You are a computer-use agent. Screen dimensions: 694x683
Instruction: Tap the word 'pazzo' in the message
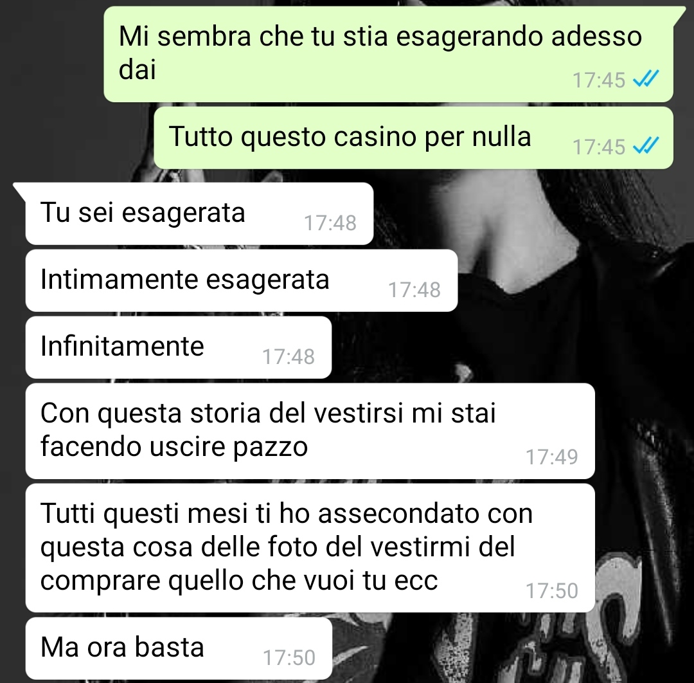(270, 448)
